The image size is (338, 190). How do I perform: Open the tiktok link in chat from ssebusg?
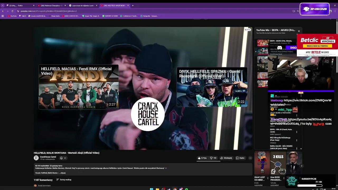coord(308,101)
